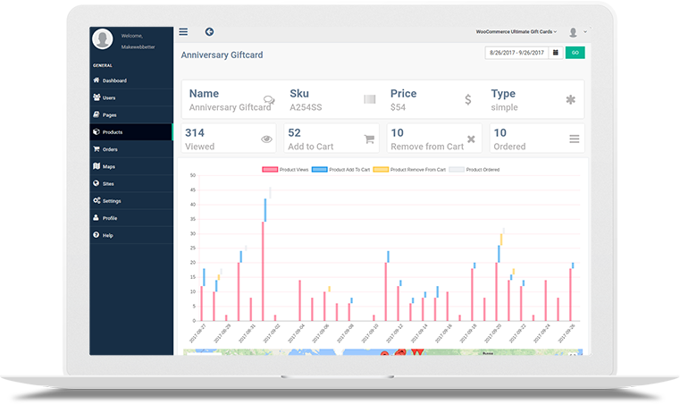Click the cart icon in Add to Cart card

(x=369, y=139)
